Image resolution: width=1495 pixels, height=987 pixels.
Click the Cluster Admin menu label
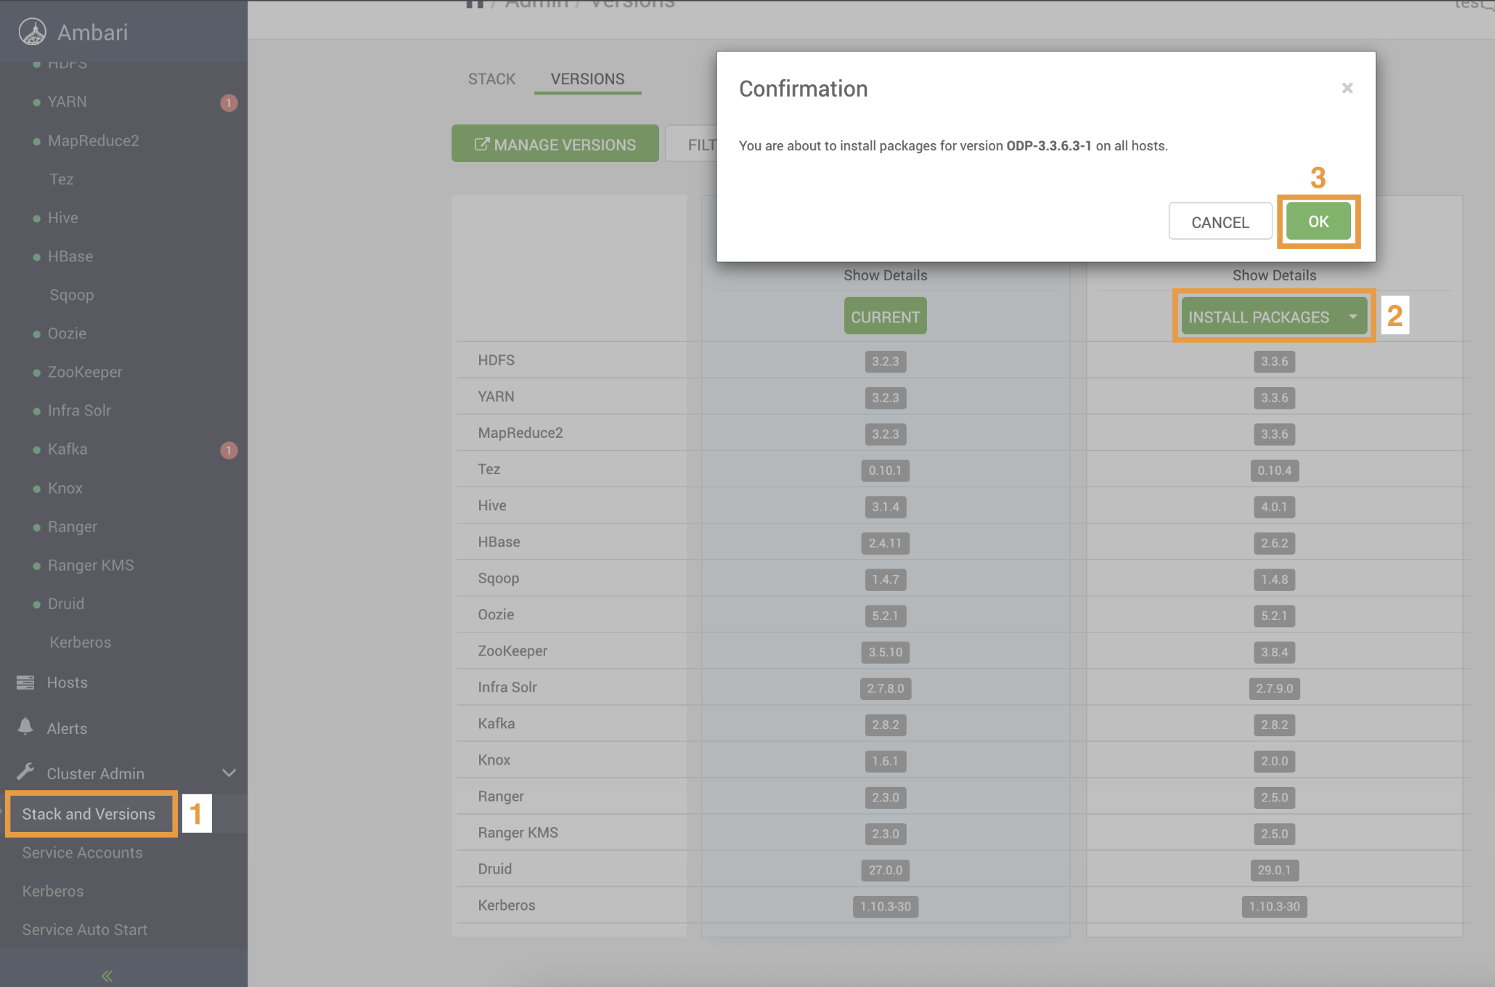[95, 774]
